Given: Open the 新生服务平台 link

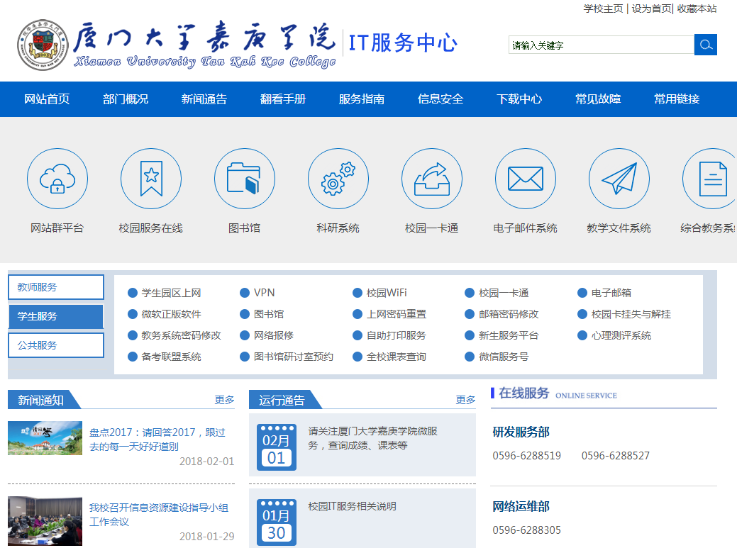Looking at the screenshot, I should [509, 335].
